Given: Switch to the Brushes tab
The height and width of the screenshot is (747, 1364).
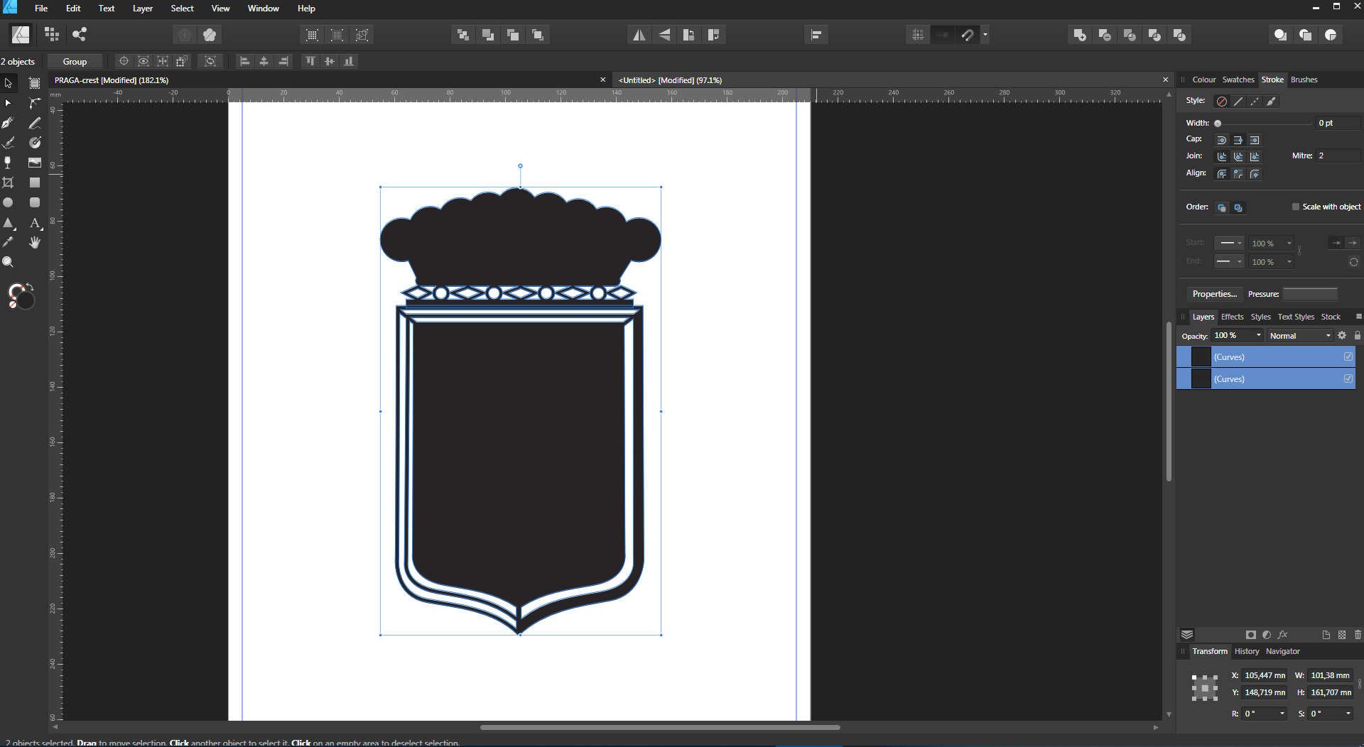Looking at the screenshot, I should [1304, 80].
